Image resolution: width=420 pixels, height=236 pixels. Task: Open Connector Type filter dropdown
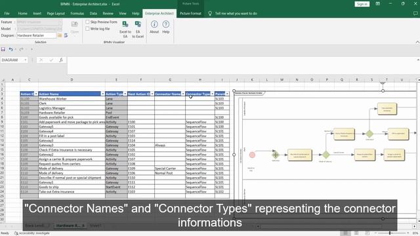[x=213, y=94]
